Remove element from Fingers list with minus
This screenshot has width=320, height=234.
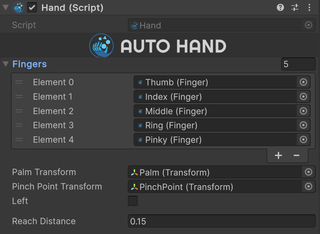pos(296,155)
